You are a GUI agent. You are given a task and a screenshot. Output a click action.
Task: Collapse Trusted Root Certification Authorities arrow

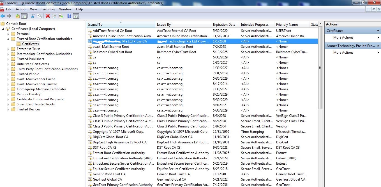[8, 39]
